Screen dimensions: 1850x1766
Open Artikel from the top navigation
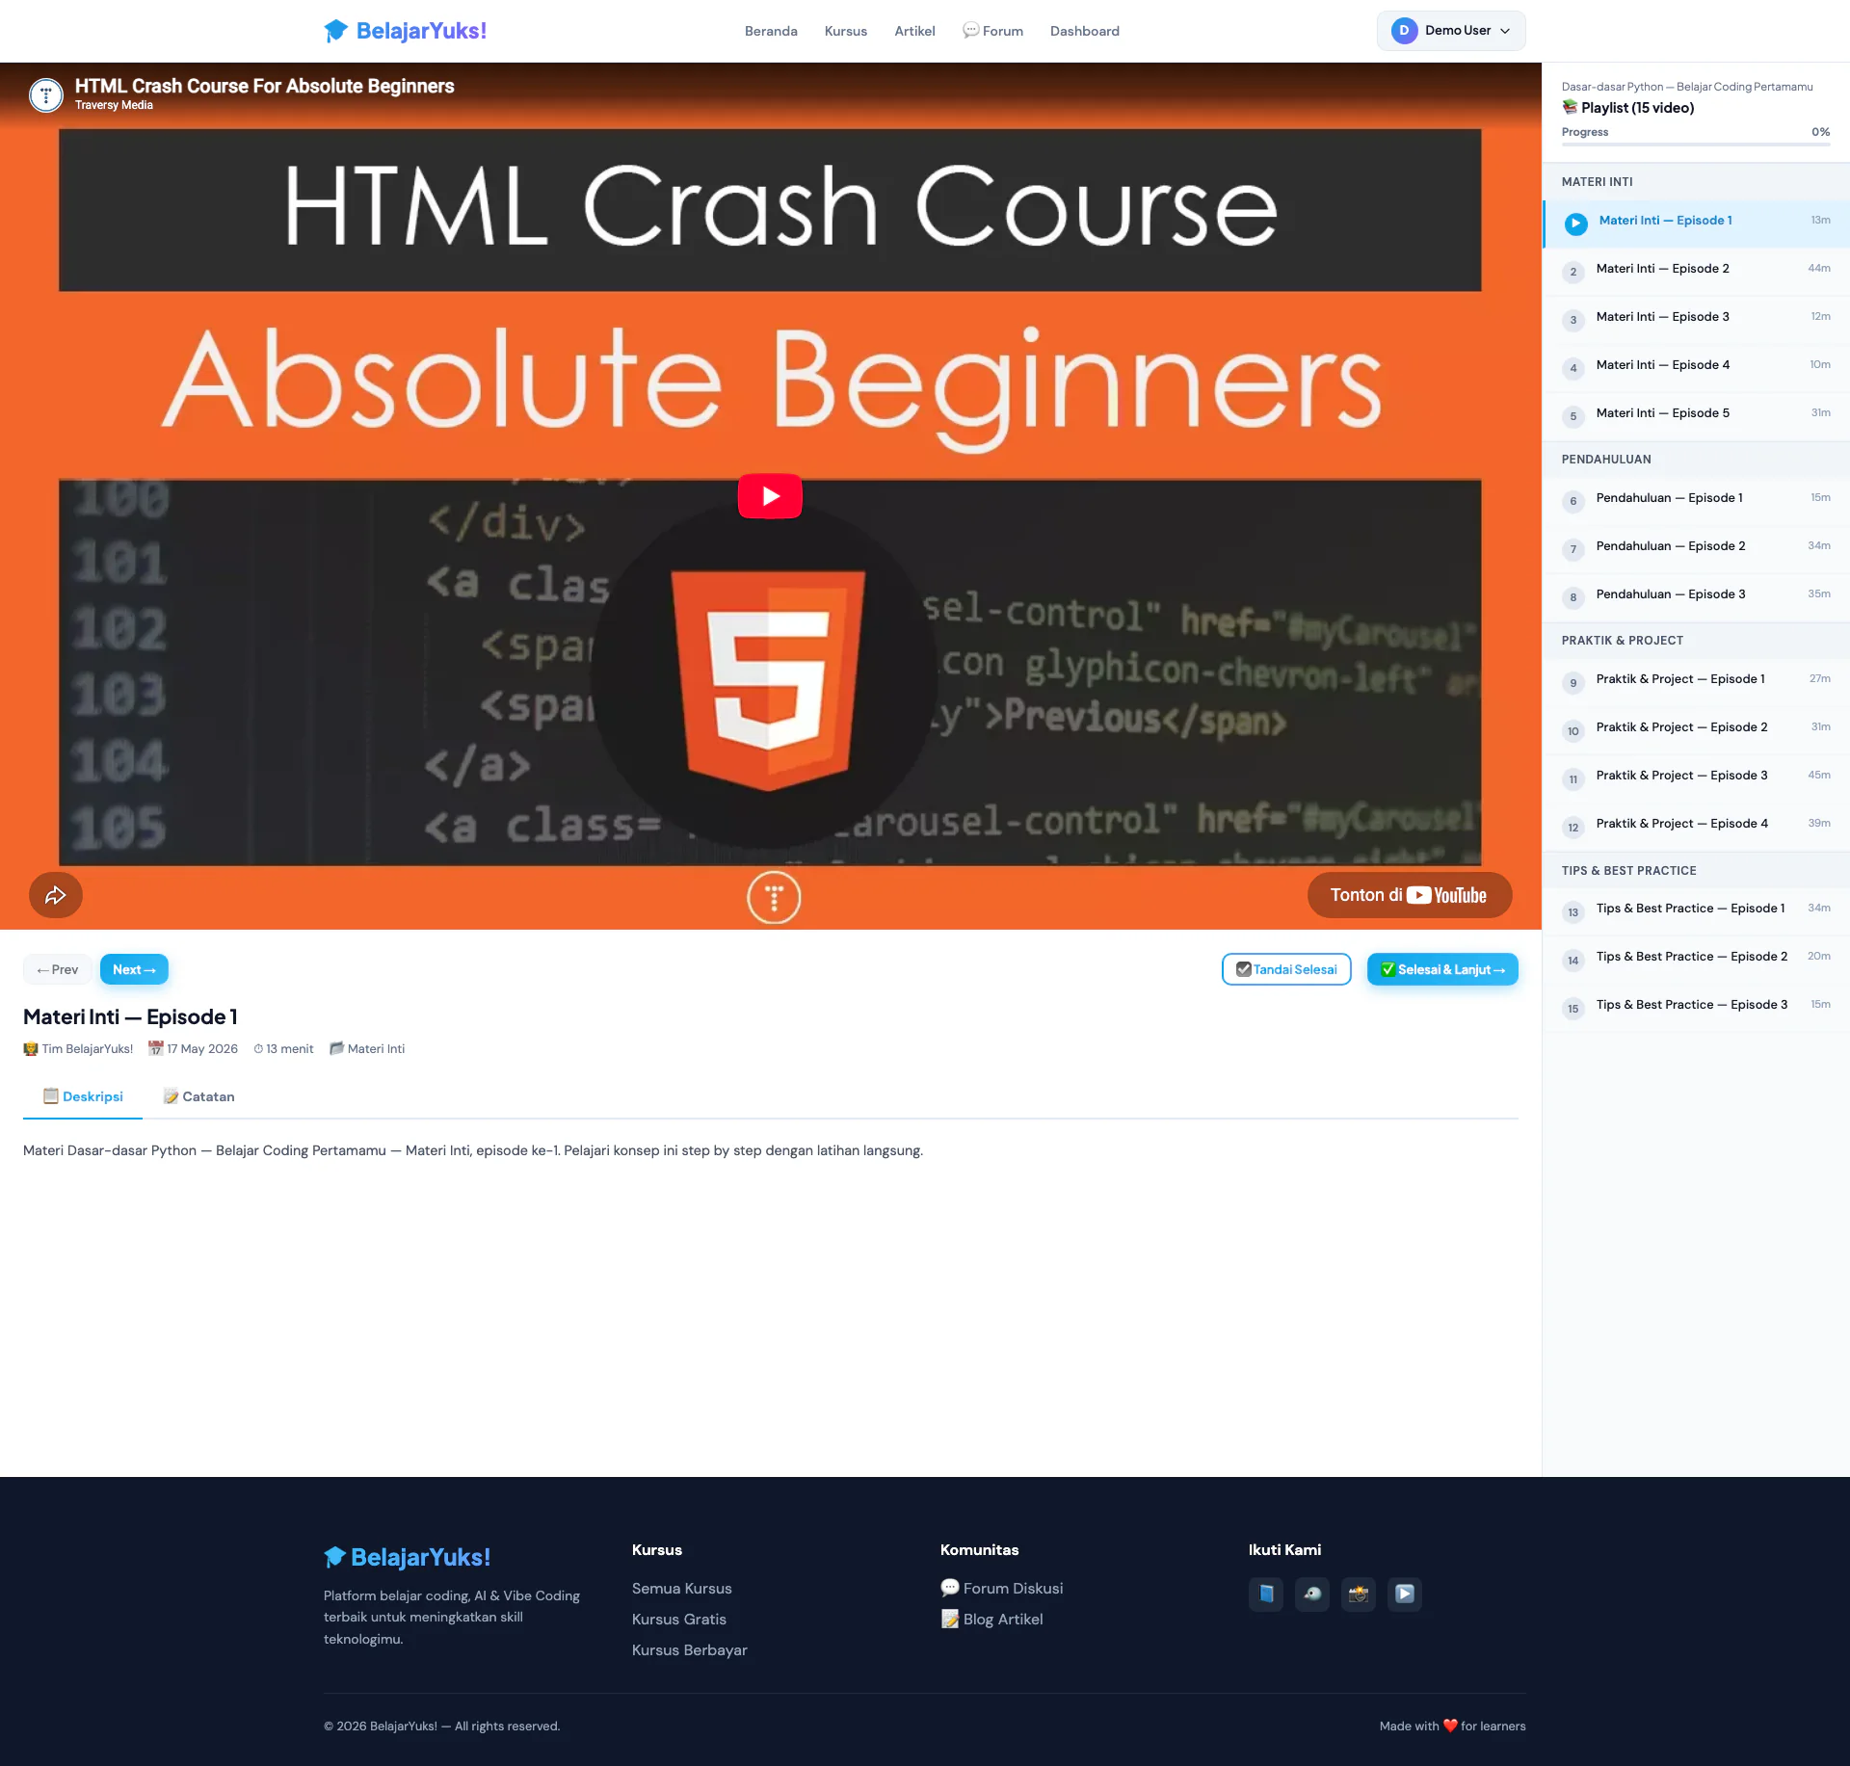[x=914, y=31]
